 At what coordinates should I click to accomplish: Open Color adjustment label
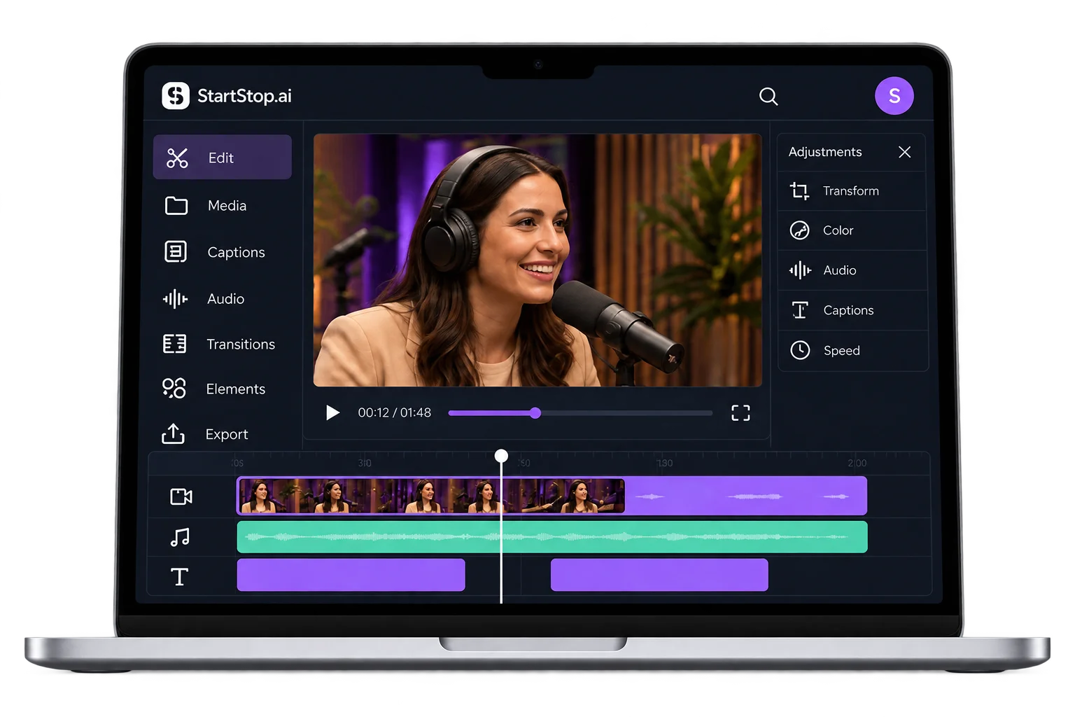tap(838, 230)
